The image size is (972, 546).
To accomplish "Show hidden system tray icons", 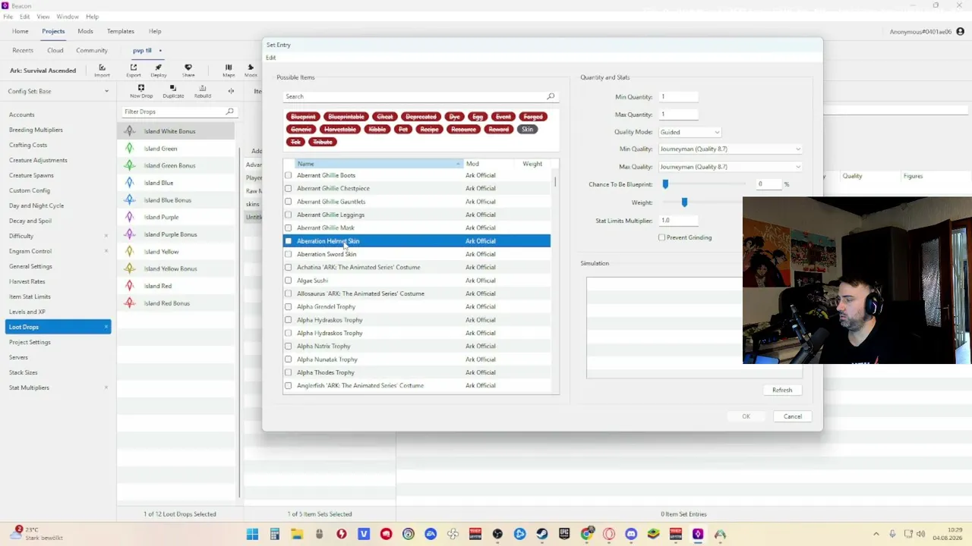I will click(x=876, y=534).
